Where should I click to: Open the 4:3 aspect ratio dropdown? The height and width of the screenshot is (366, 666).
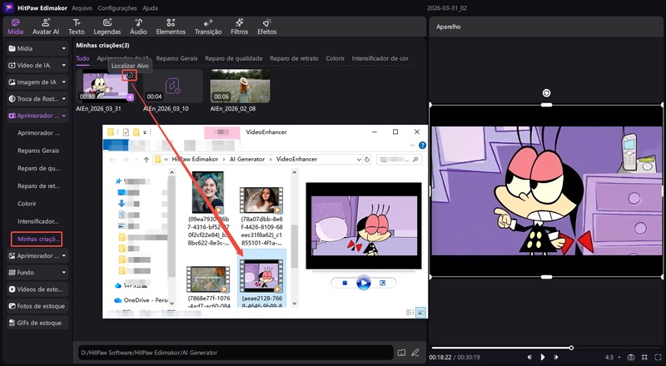click(613, 357)
